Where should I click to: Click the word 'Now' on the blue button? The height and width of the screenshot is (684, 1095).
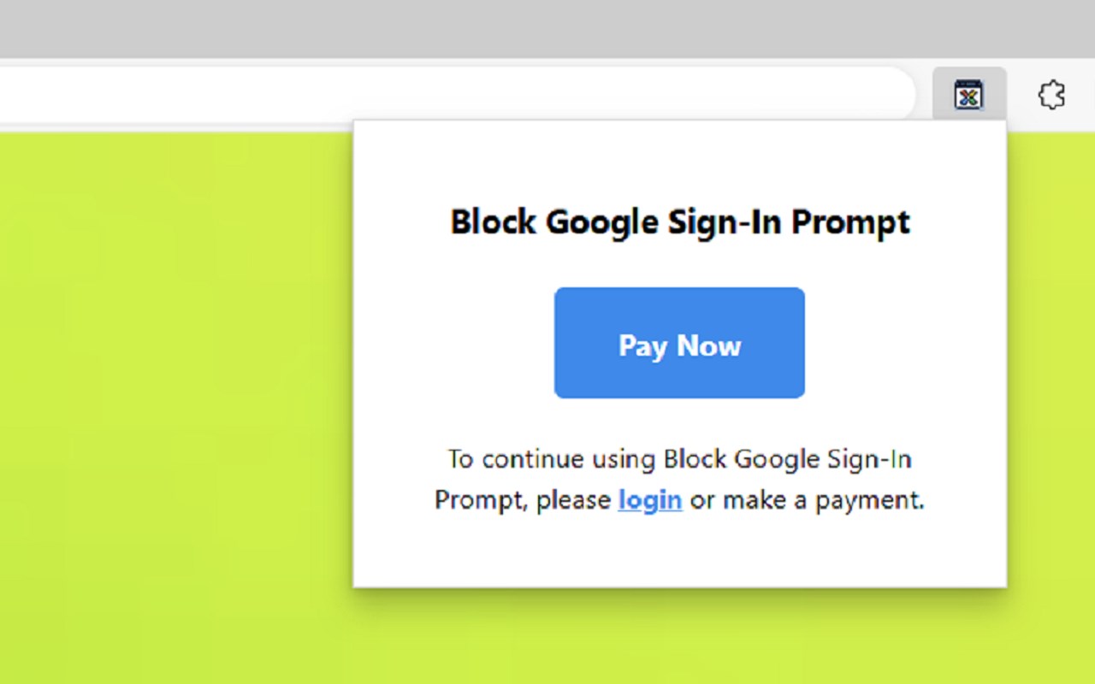pos(708,345)
